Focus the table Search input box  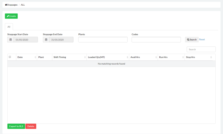(201, 49)
